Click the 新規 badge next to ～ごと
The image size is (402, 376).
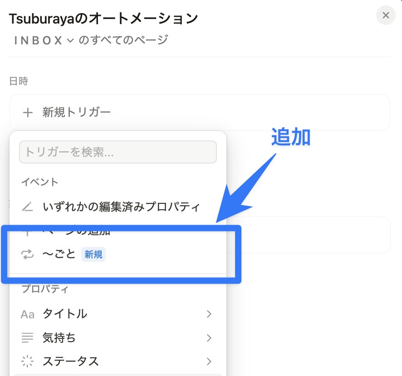(x=93, y=255)
